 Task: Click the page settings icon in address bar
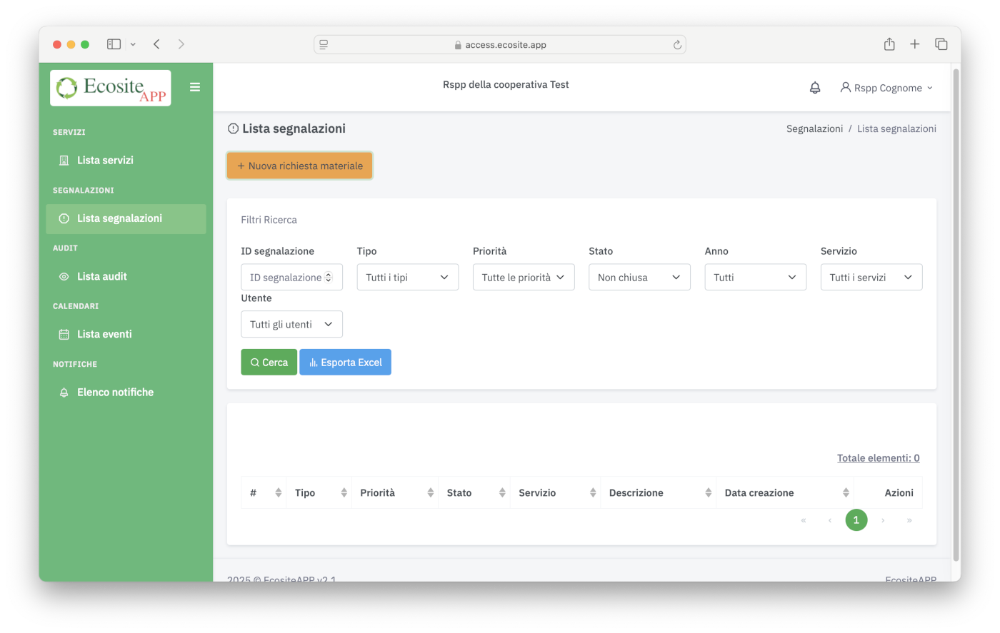point(324,44)
